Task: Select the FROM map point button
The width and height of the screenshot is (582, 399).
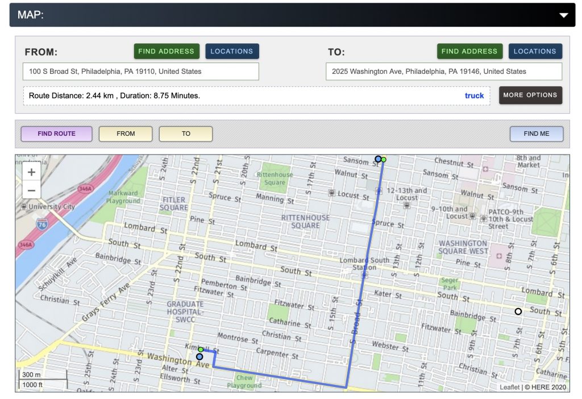Action: tap(126, 134)
